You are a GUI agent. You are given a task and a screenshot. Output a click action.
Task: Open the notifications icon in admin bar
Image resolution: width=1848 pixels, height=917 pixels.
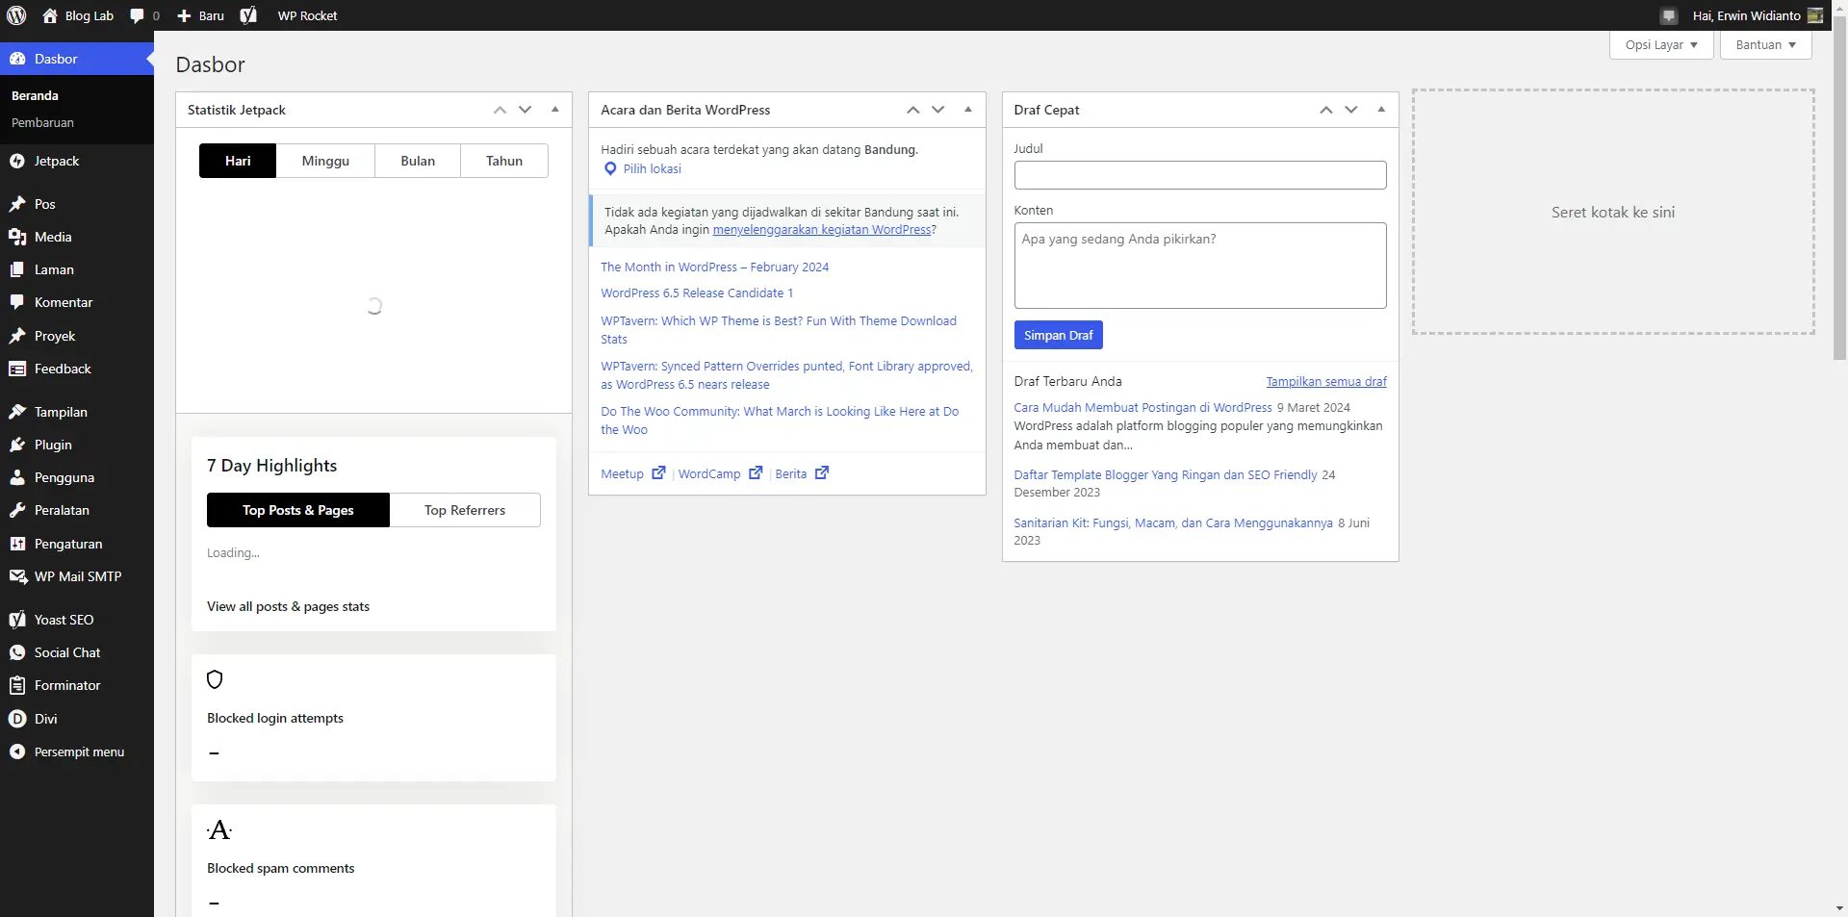coord(1669,15)
